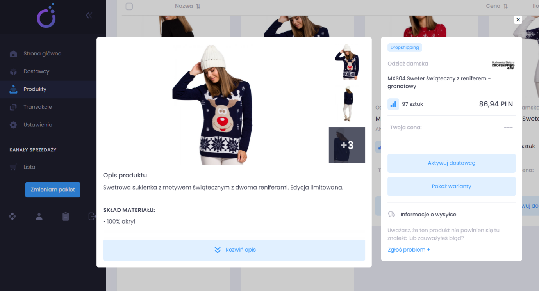The image size is (539, 291).
Task: Sort products by Cena column arrows
Action: (x=506, y=6)
